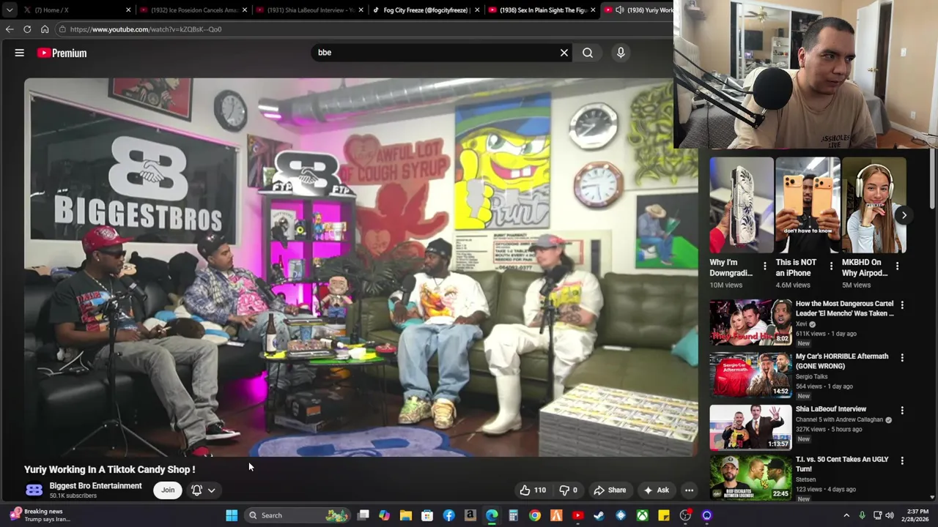Open the Windows Start button
Image resolution: width=938 pixels, height=527 pixels.
click(x=232, y=515)
